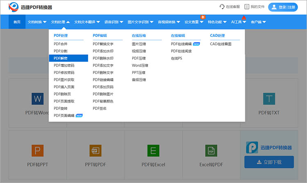The width and height of the screenshot is (307, 183).
Task: Click the PDF编辑 column heading
Action: [x=100, y=36]
